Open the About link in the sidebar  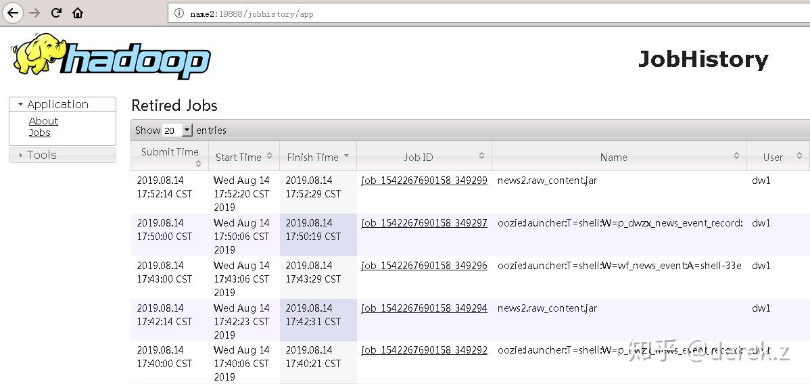click(x=43, y=121)
